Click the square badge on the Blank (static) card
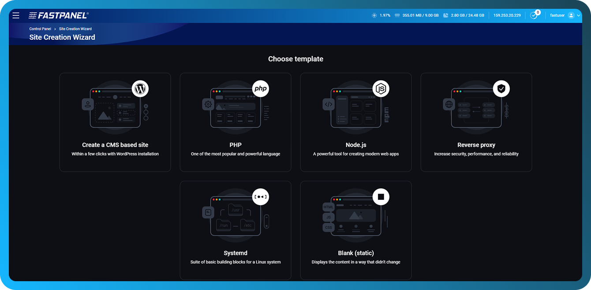The width and height of the screenshot is (591, 290). coord(381,197)
